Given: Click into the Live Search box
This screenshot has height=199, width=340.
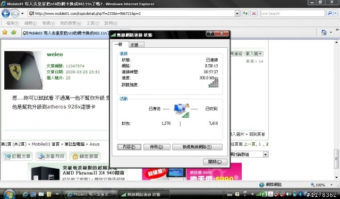Looking at the screenshot, I should tap(292, 13).
